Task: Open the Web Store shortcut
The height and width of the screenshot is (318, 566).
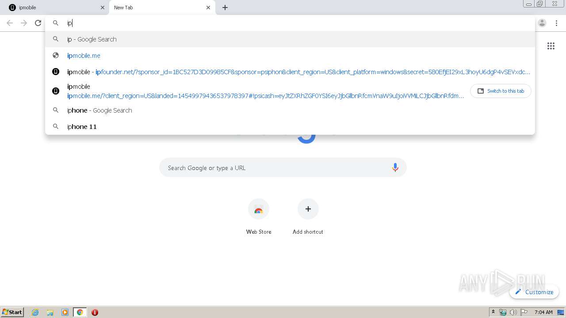Action: tap(259, 216)
